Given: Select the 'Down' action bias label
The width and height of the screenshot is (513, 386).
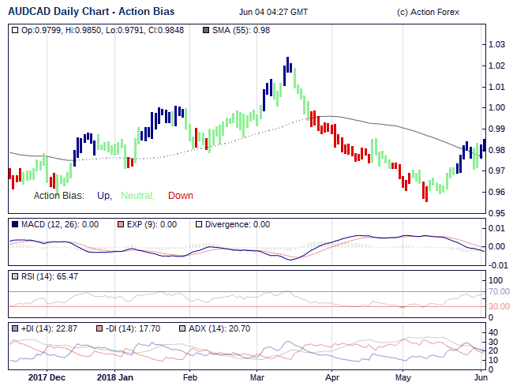Looking at the screenshot, I should point(180,196).
